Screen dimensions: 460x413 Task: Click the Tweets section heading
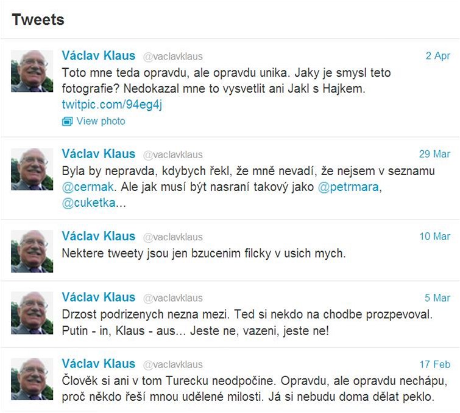38,20
